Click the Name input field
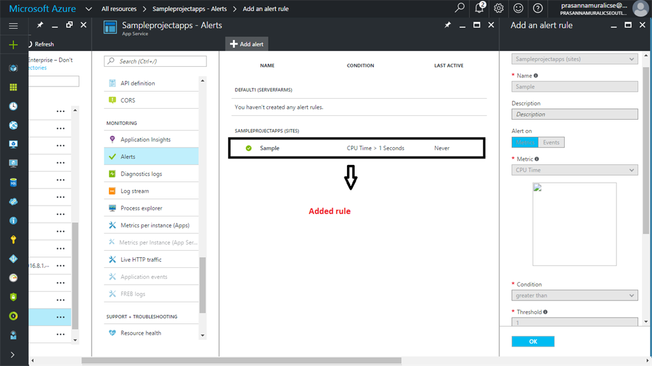Viewport: 652px width, 366px height. [x=575, y=87]
